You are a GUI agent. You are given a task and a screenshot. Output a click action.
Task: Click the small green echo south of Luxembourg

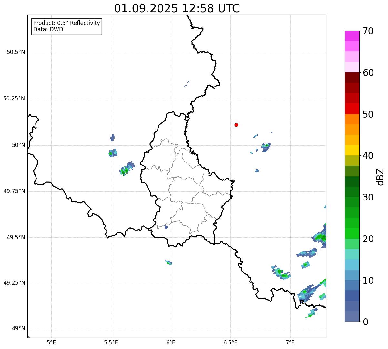tap(169, 262)
